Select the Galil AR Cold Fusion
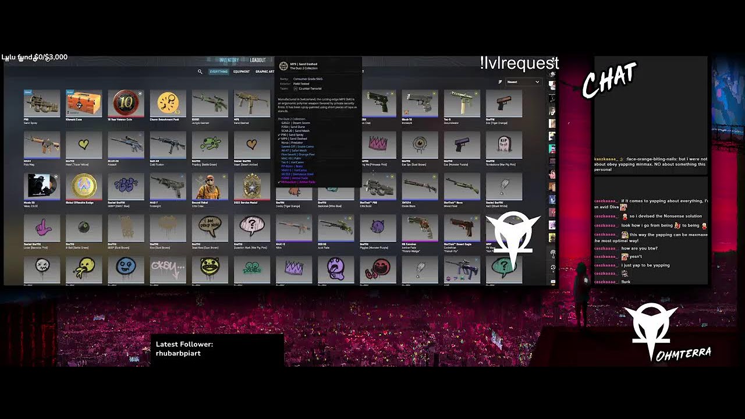 168,145
